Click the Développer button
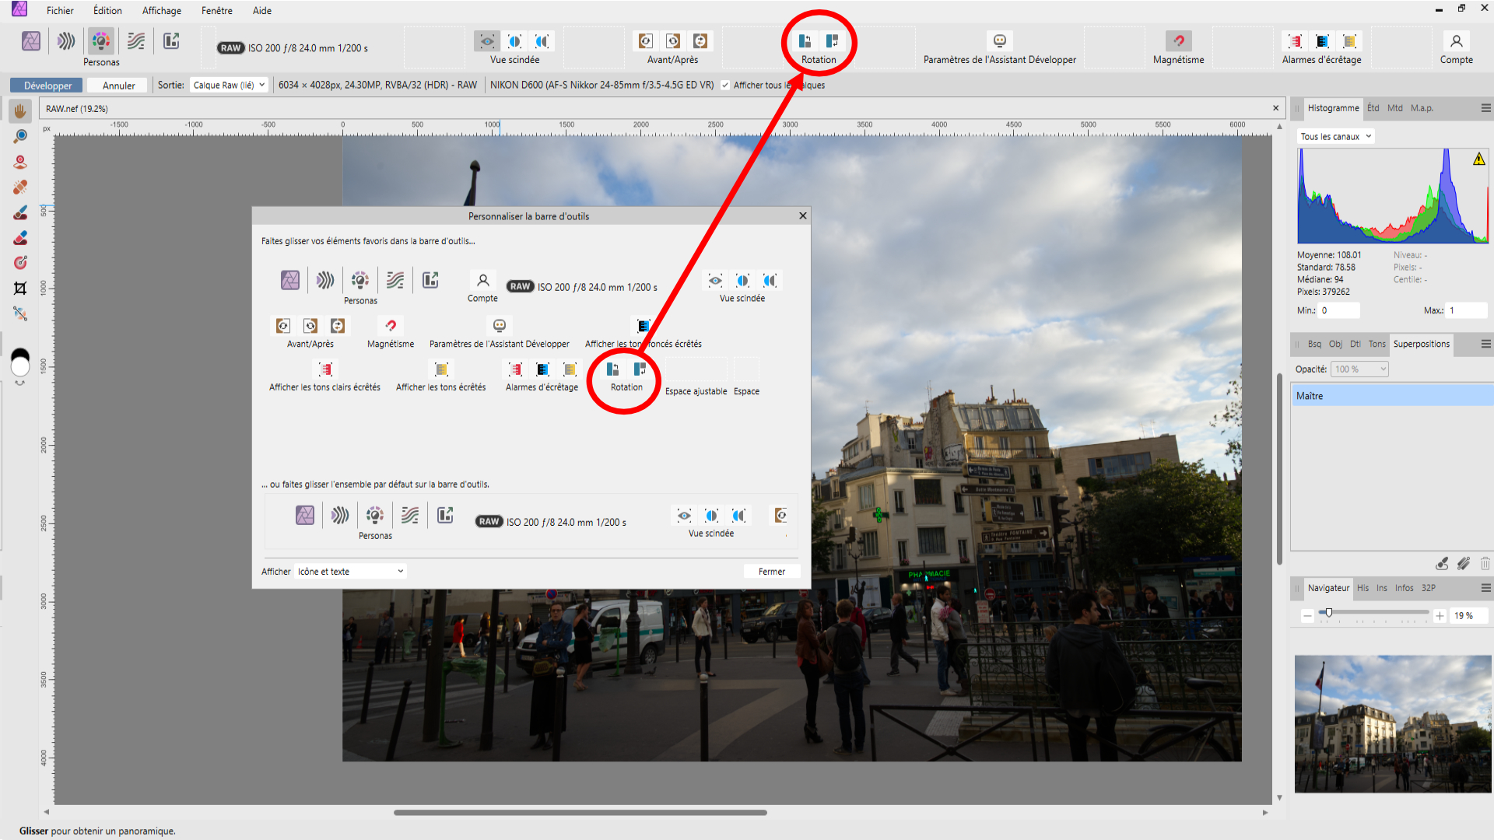Screen dimensions: 1494x840 click(47, 86)
